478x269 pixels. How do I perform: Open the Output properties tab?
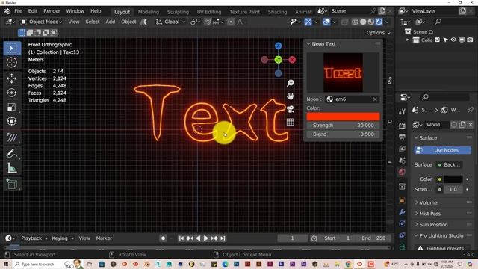click(402, 137)
